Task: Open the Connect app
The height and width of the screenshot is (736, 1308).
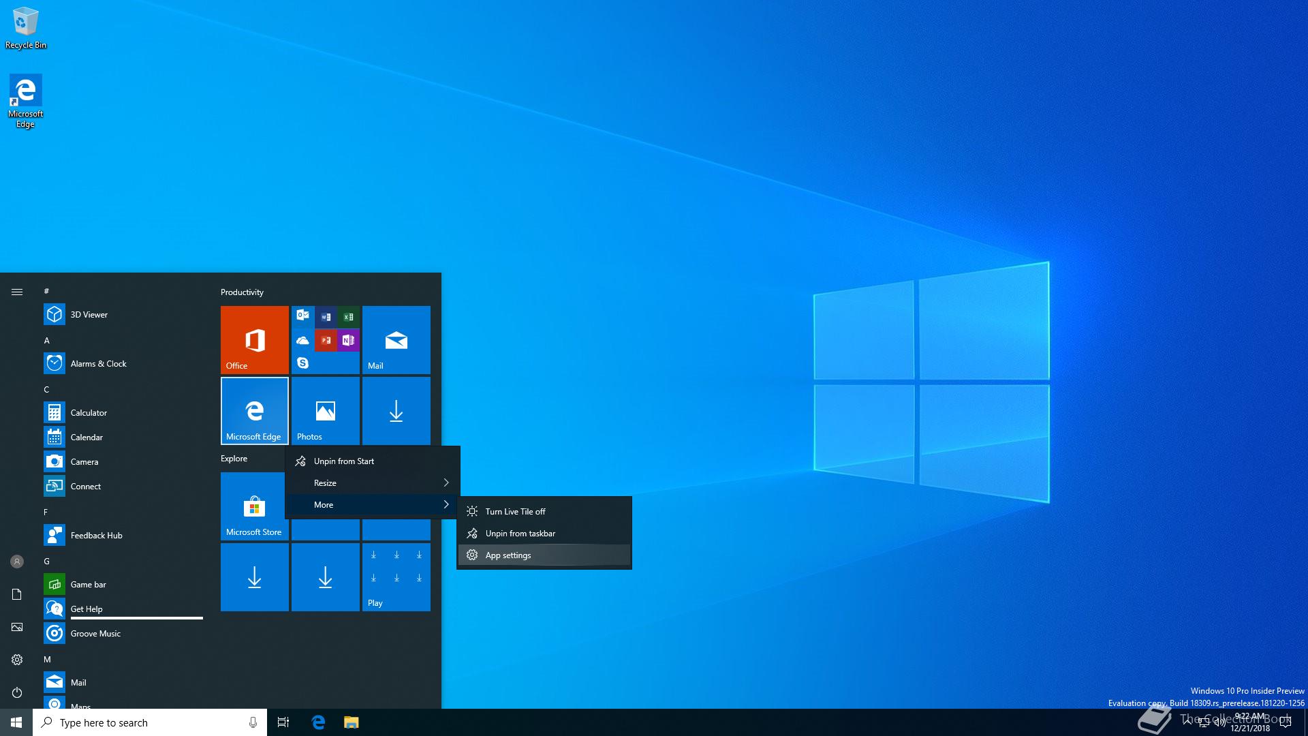Action: pyautogui.click(x=123, y=486)
